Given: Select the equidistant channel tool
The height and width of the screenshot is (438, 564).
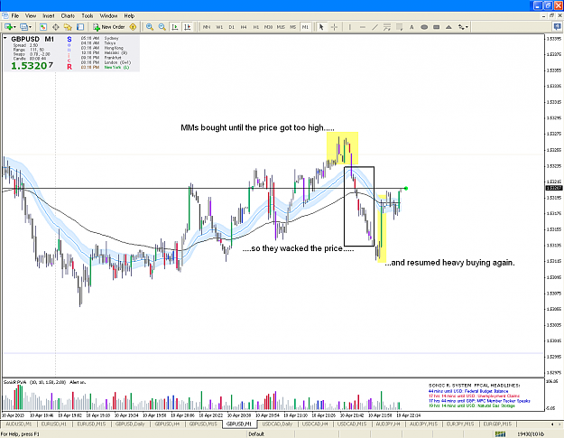Looking at the screenshot, I should pyautogui.click(x=387, y=27).
